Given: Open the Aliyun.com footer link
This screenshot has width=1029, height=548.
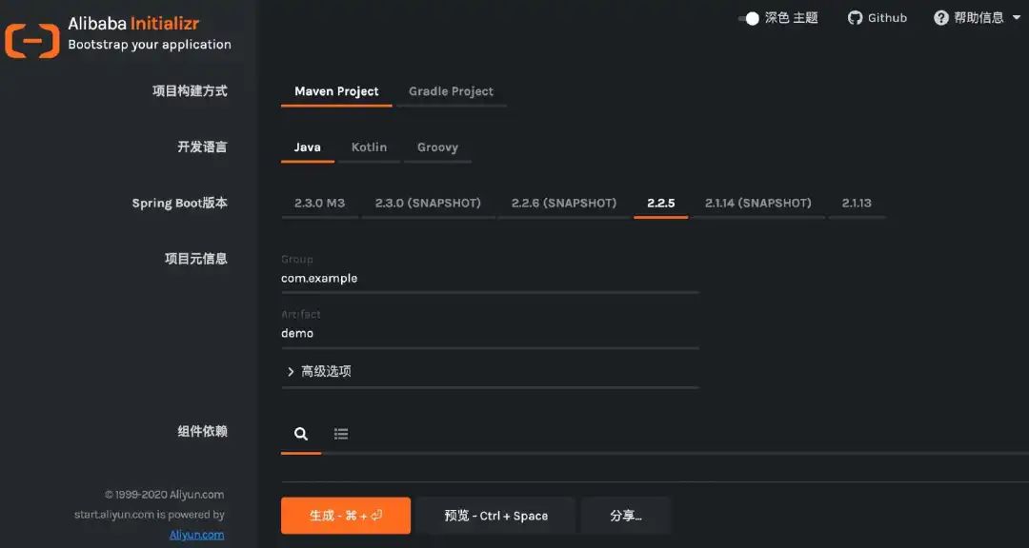Looking at the screenshot, I should coord(196,535).
